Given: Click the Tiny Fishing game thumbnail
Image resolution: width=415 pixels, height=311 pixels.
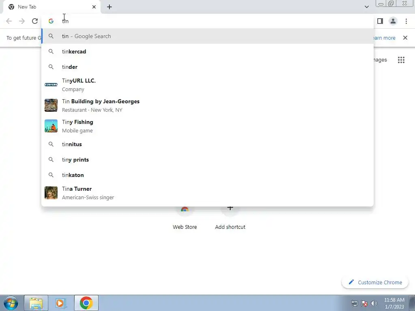Looking at the screenshot, I should (51, 126).
